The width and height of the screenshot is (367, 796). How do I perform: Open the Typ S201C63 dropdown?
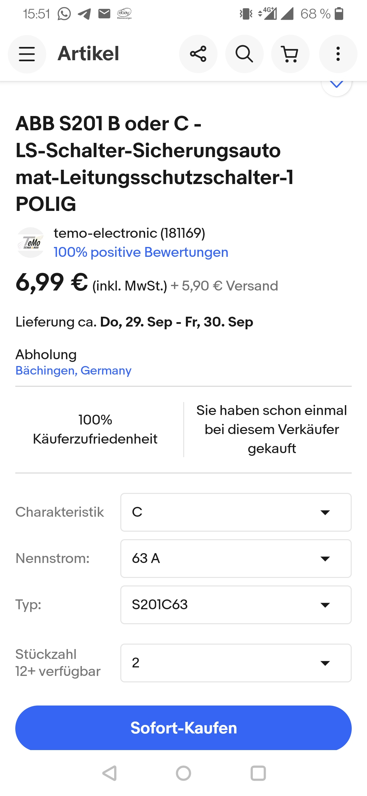pos(236,605)
